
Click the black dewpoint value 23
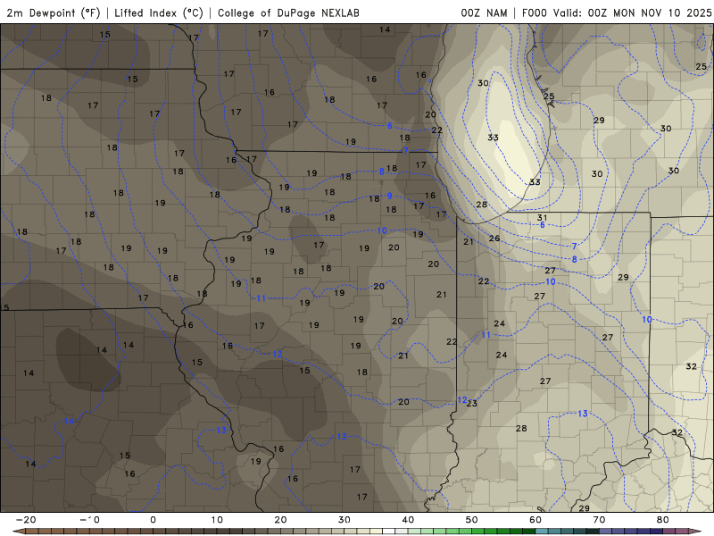click(x=472, y=403)
